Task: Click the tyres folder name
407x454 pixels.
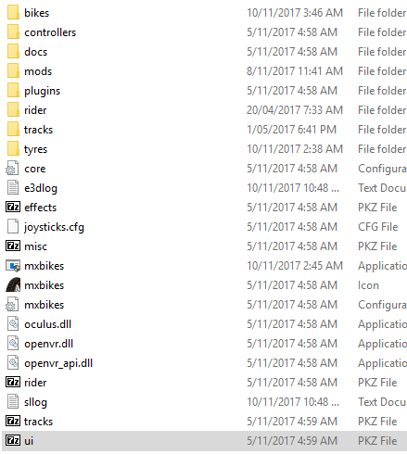Action: coord(36,149)
